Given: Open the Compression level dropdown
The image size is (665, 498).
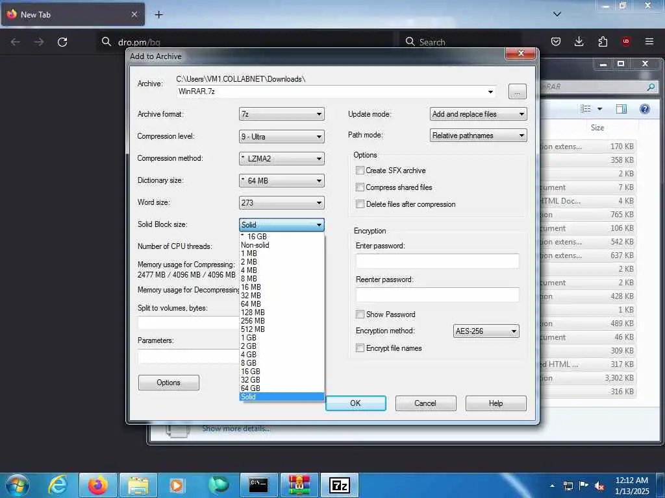Looking at the screenshot, I should coord(282,136).
